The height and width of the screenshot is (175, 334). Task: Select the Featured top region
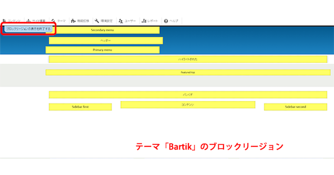[x=188, y=72]
